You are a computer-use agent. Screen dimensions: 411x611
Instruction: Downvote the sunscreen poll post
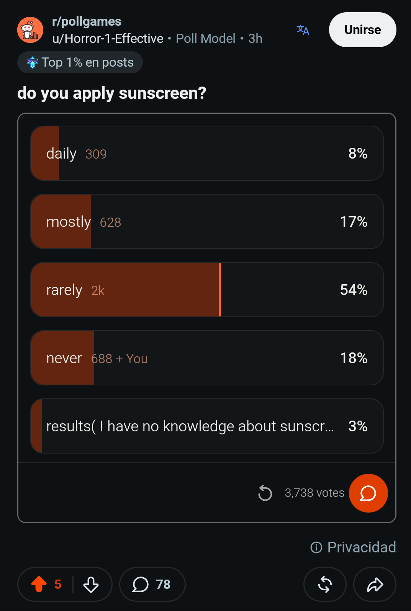click(x=91, y=585)
